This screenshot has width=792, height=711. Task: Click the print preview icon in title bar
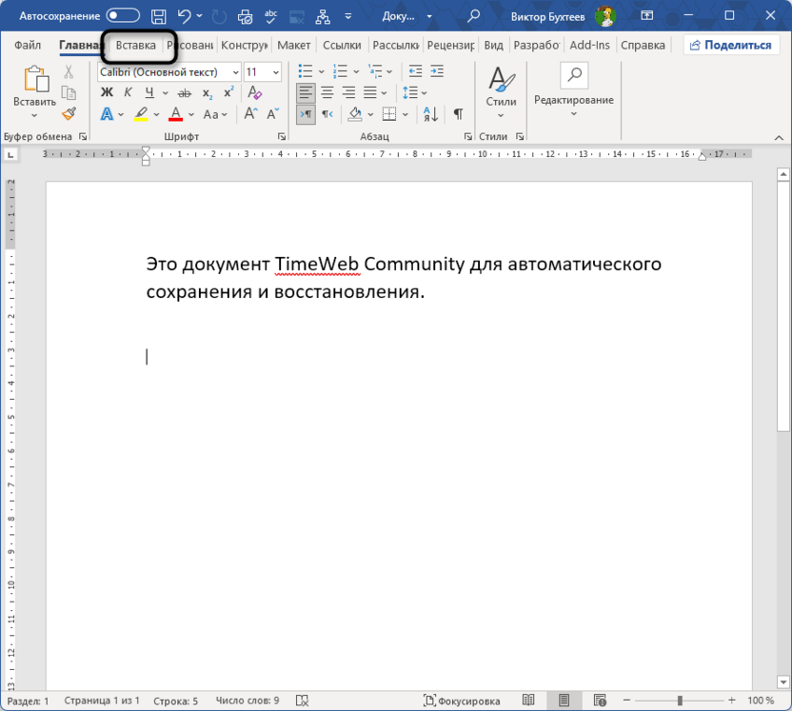point(245,16)
